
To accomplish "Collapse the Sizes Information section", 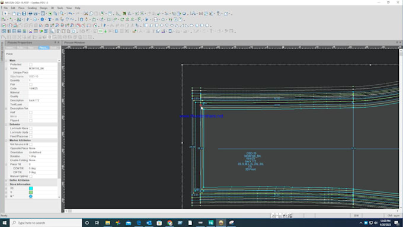I will click(x=7, y=184).
